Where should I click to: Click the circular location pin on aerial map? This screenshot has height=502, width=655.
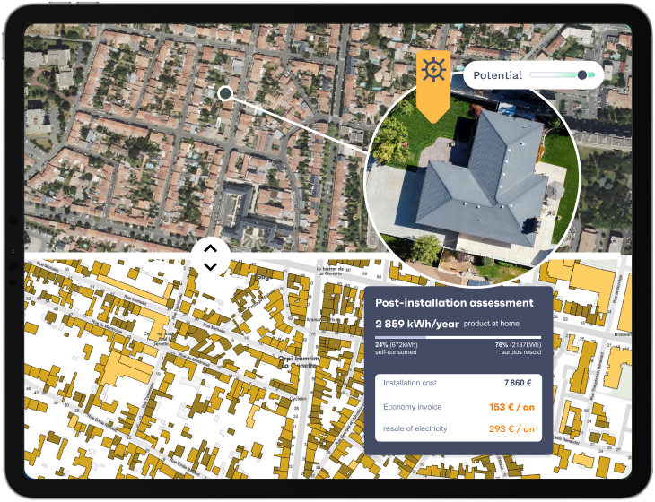[225, 93]
